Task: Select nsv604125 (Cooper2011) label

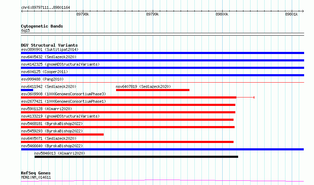Action: coord(44,72)
